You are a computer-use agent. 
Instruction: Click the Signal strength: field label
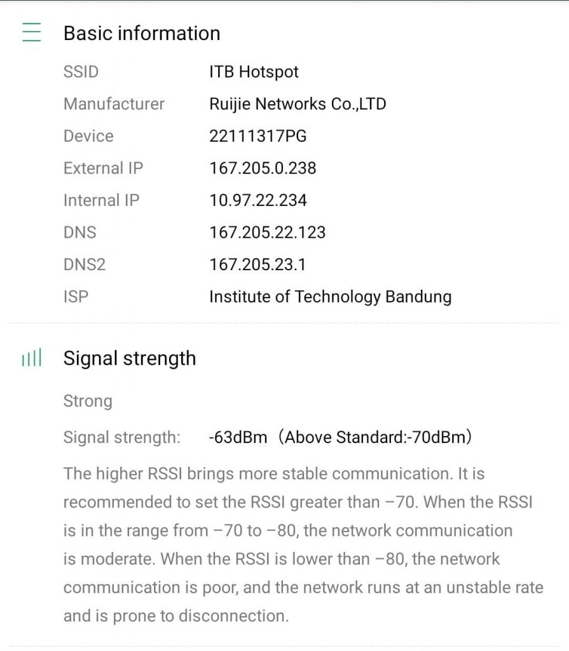(x=121, y=437)
